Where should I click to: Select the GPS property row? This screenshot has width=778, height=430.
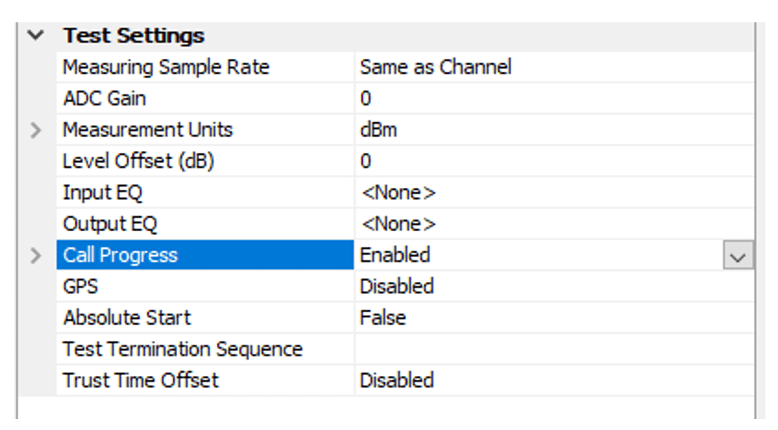[x=81, y=287]
